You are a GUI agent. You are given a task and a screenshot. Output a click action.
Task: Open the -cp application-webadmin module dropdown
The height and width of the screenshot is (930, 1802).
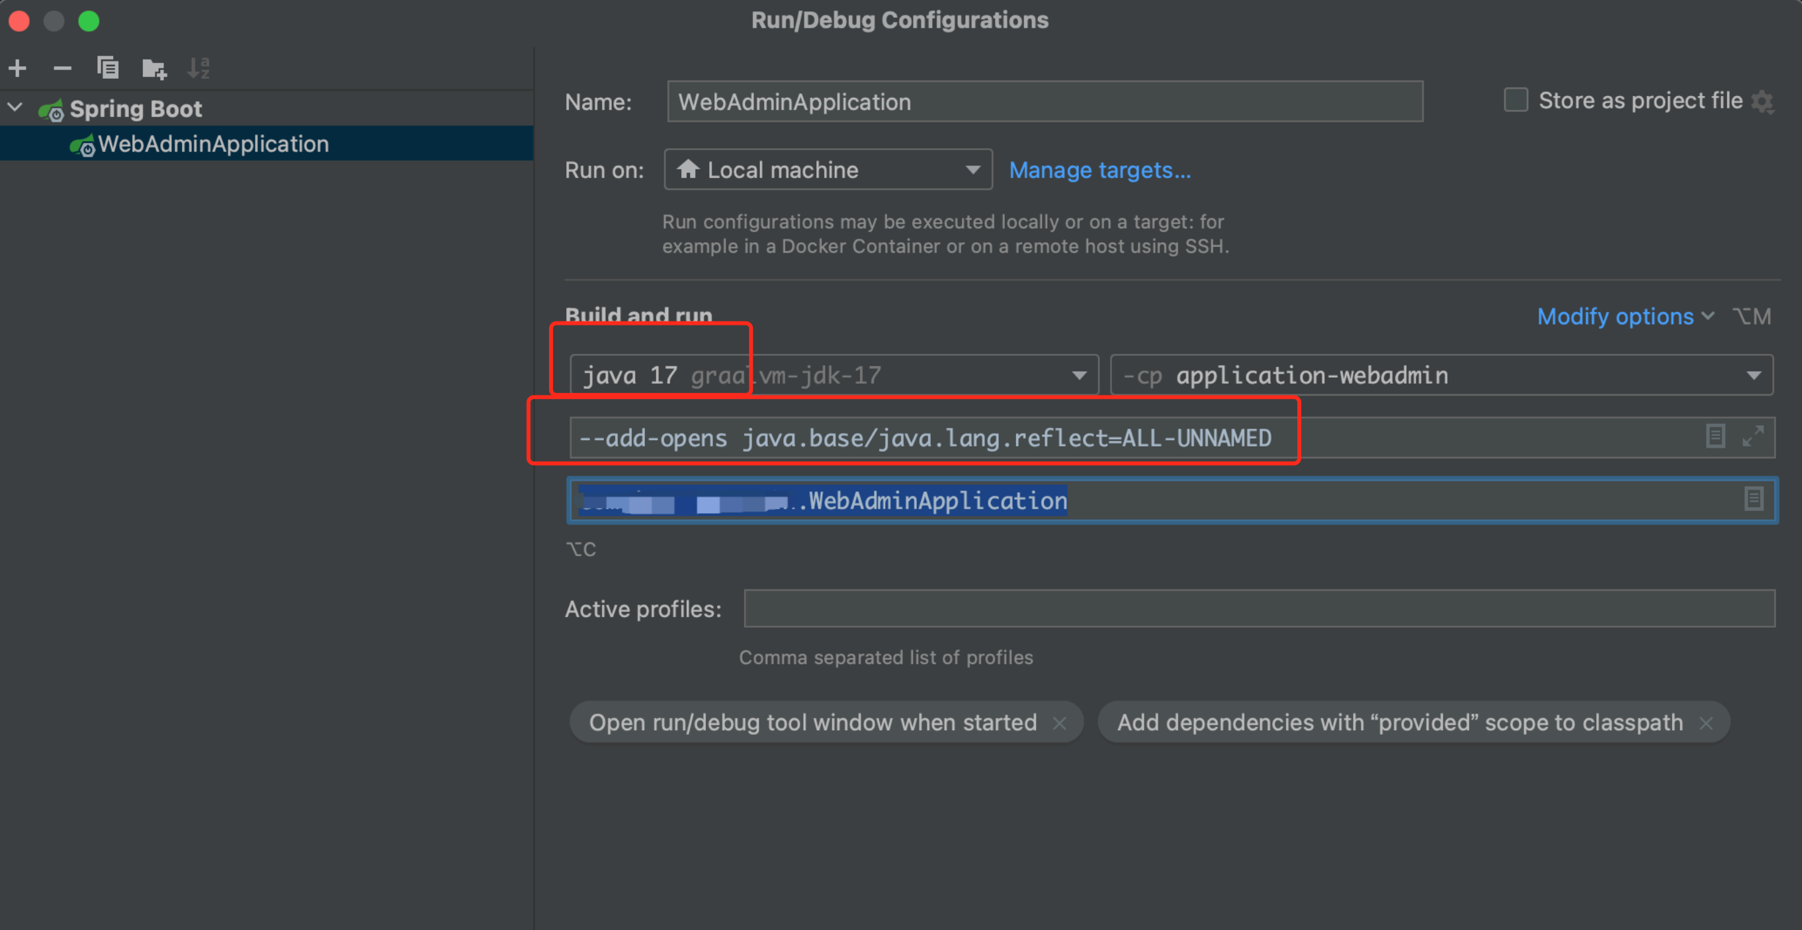tap(1441, 375)
